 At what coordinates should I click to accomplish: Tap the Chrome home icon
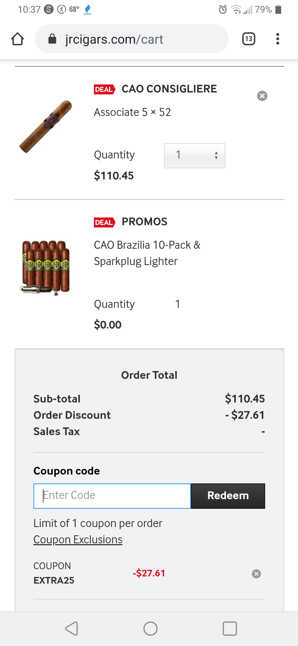17,39
